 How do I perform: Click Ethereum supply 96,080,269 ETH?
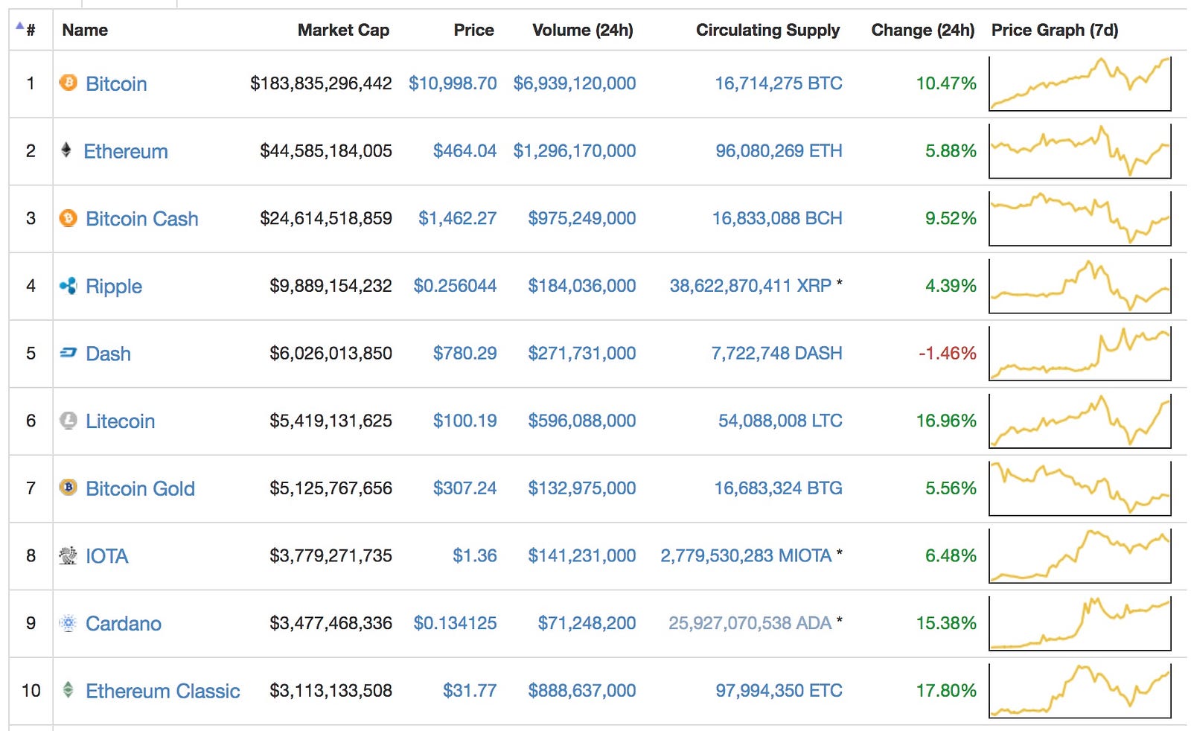pos(779,151)
